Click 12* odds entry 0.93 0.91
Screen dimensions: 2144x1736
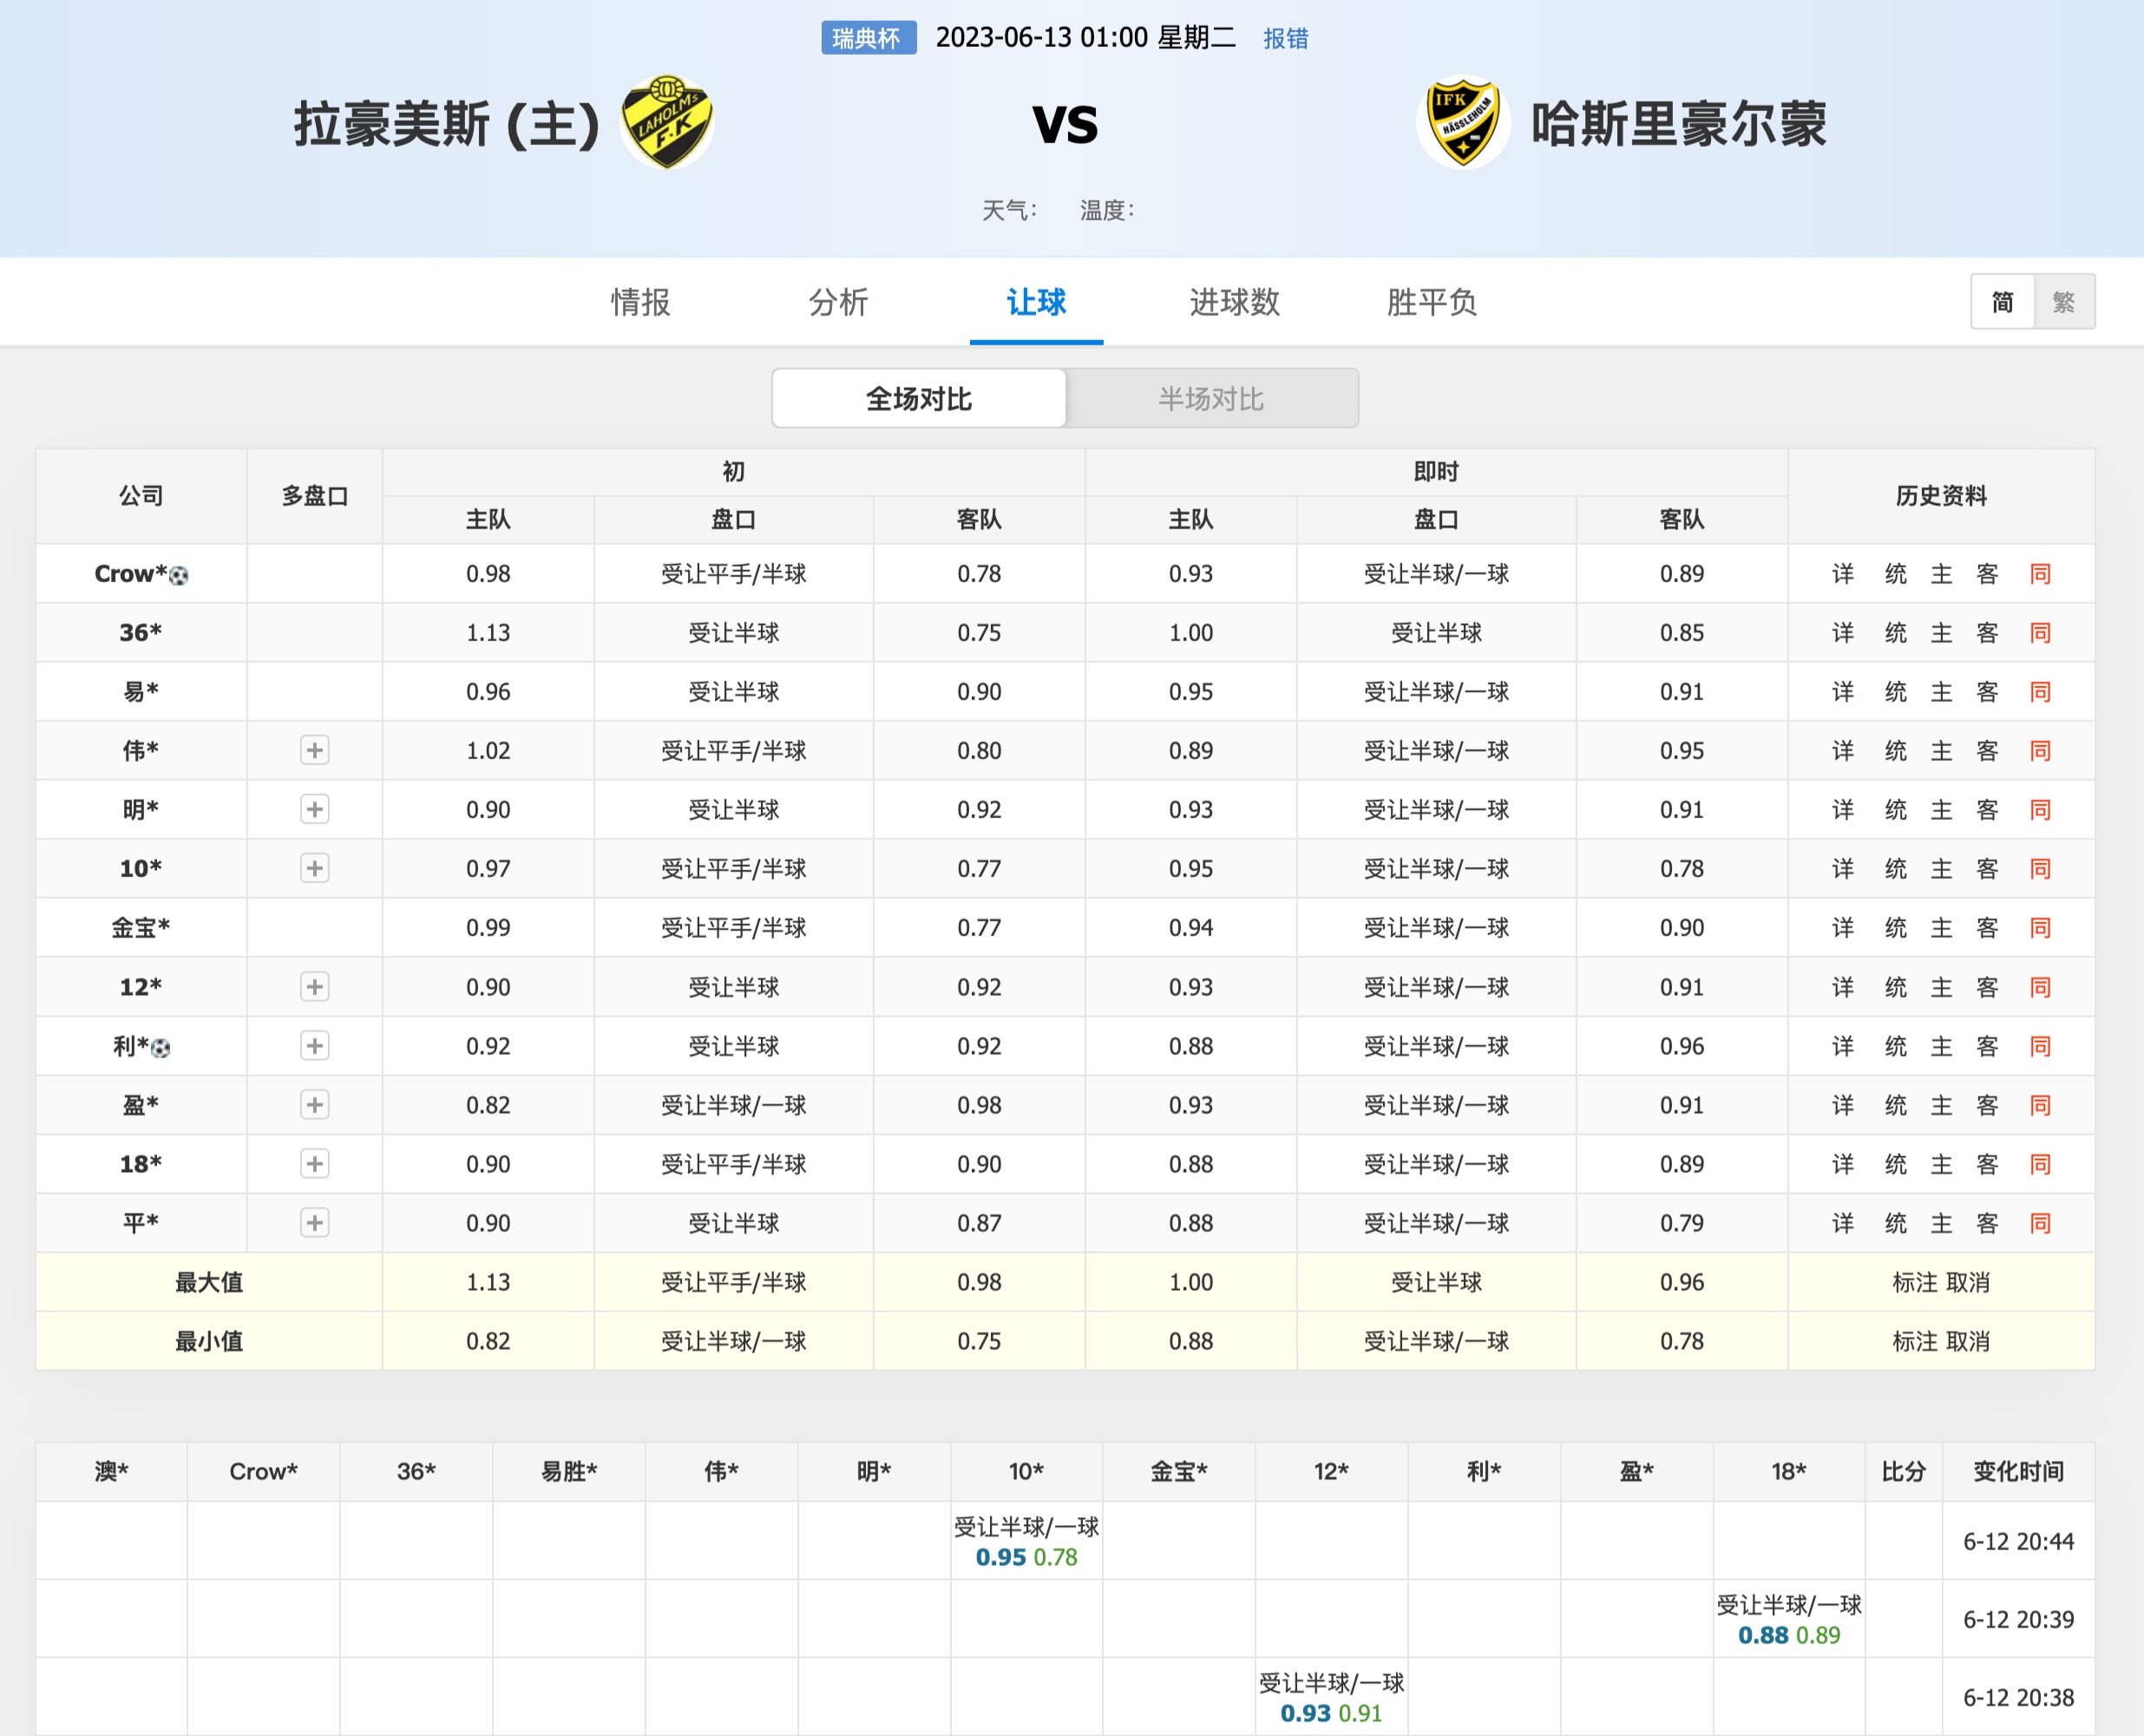coord(1331,1714)
